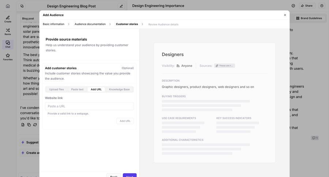The image size is (329, 177).
Task: Click the Blog post label tab
Action: coord(28,19)
